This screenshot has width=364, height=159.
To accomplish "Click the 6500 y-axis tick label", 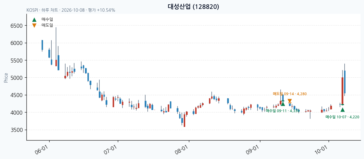I will 17,26.
